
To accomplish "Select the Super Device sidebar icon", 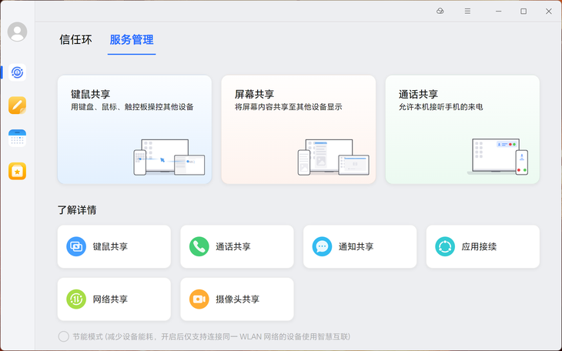I will (x=17, y=72).
